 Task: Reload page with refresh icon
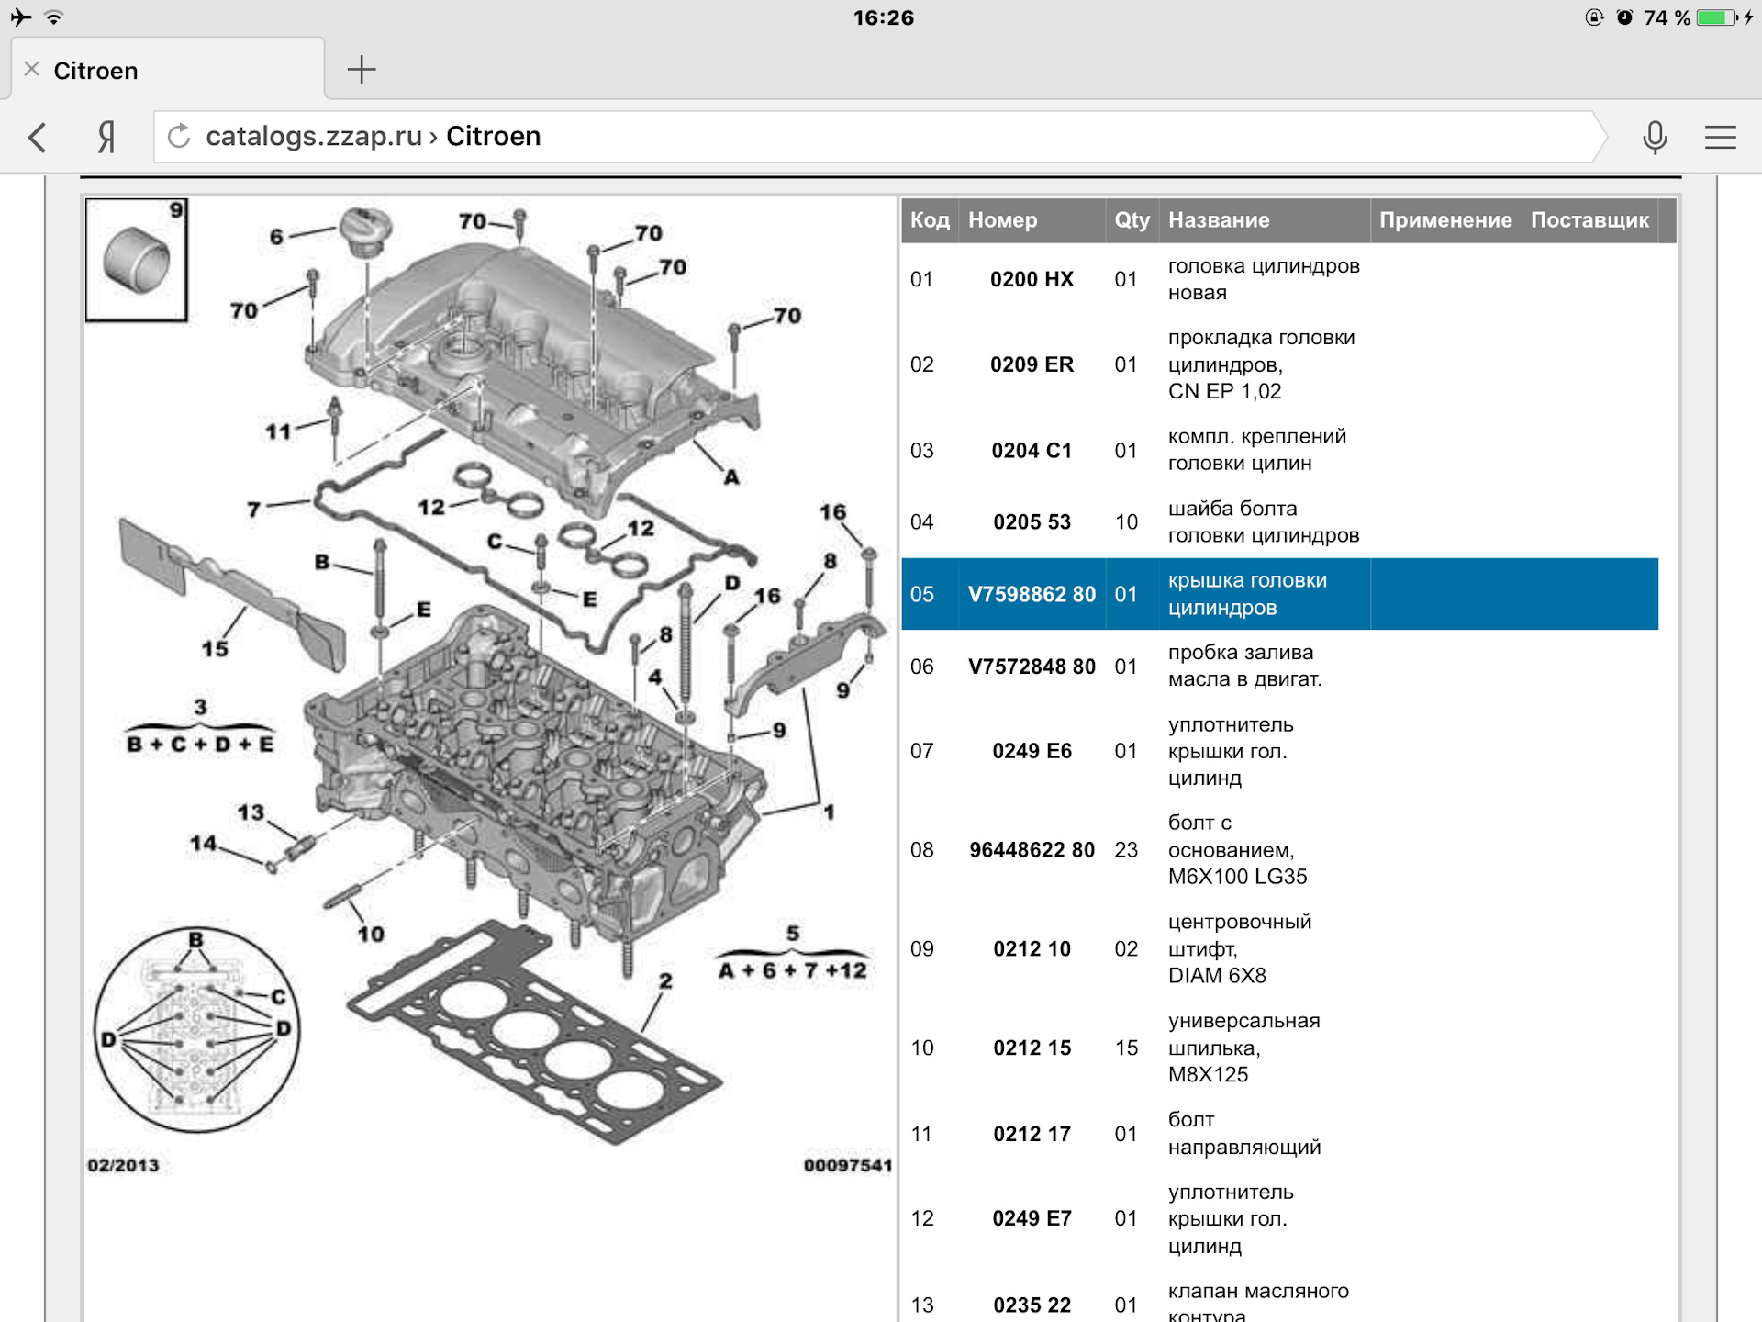(x=179, y=137)
